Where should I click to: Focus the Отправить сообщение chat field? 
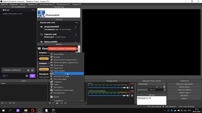(14, 70)
